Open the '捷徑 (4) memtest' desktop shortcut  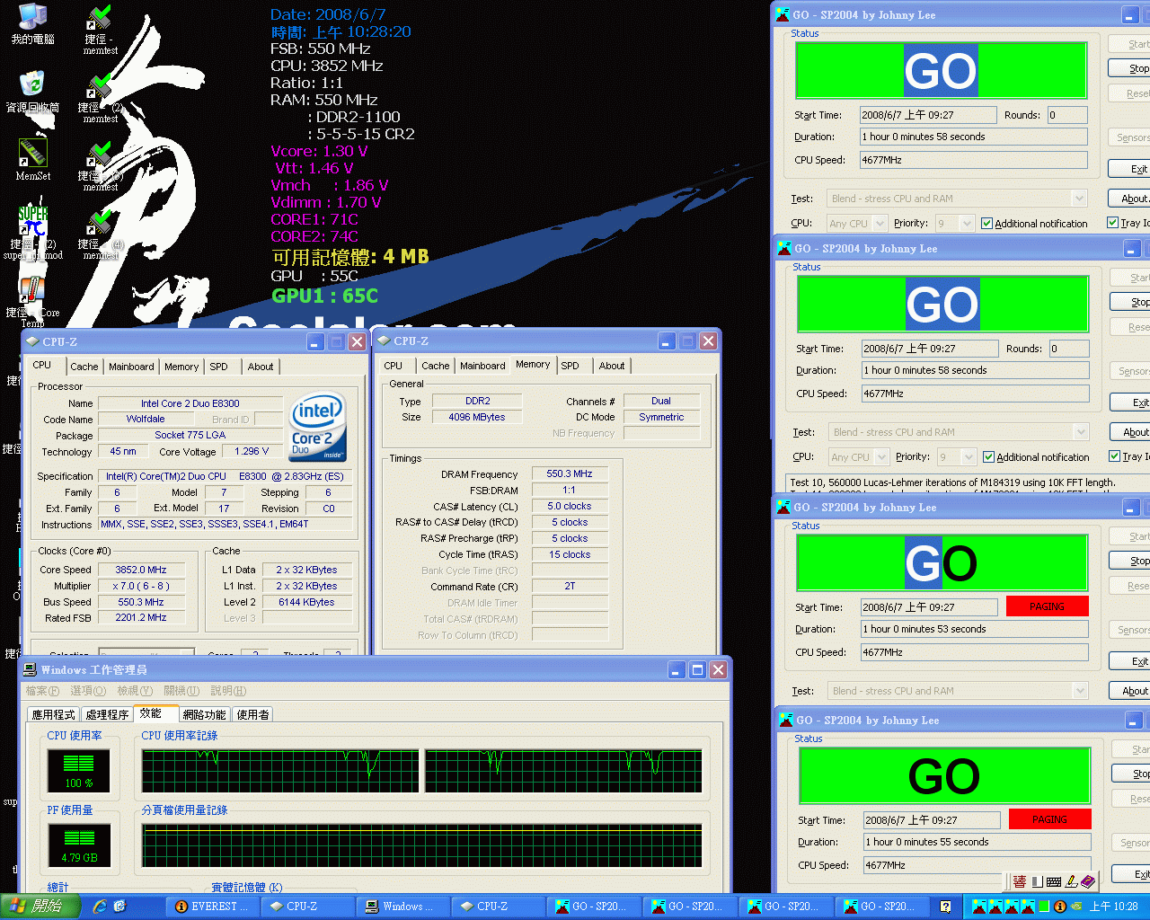click(101, 234)
